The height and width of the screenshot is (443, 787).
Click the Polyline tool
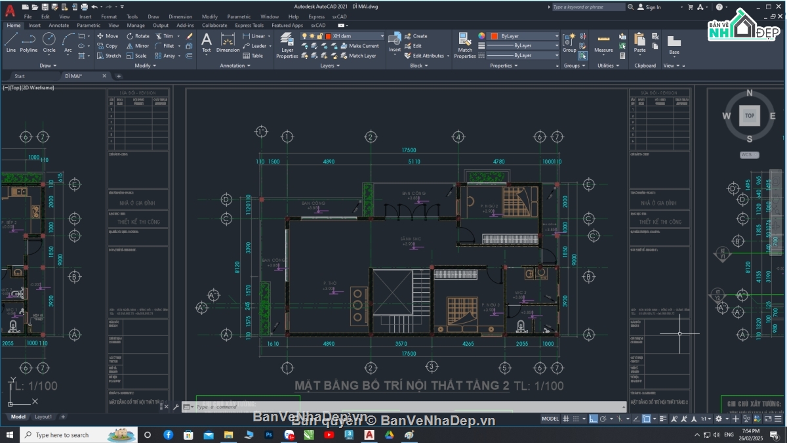[x=29, y=41]
